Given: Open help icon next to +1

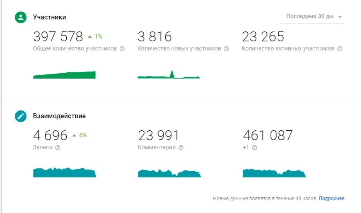Looking at the screenshot, I should [x=254, y=148].
